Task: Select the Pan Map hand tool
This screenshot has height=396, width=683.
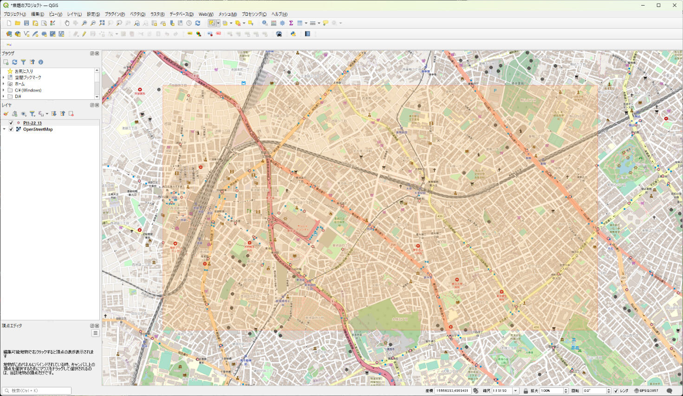Action: (x=67, y=23)
